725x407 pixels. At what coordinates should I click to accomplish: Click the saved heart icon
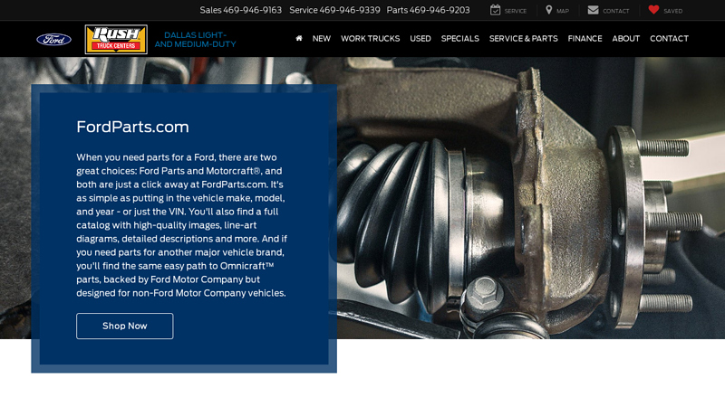[653, 9]
